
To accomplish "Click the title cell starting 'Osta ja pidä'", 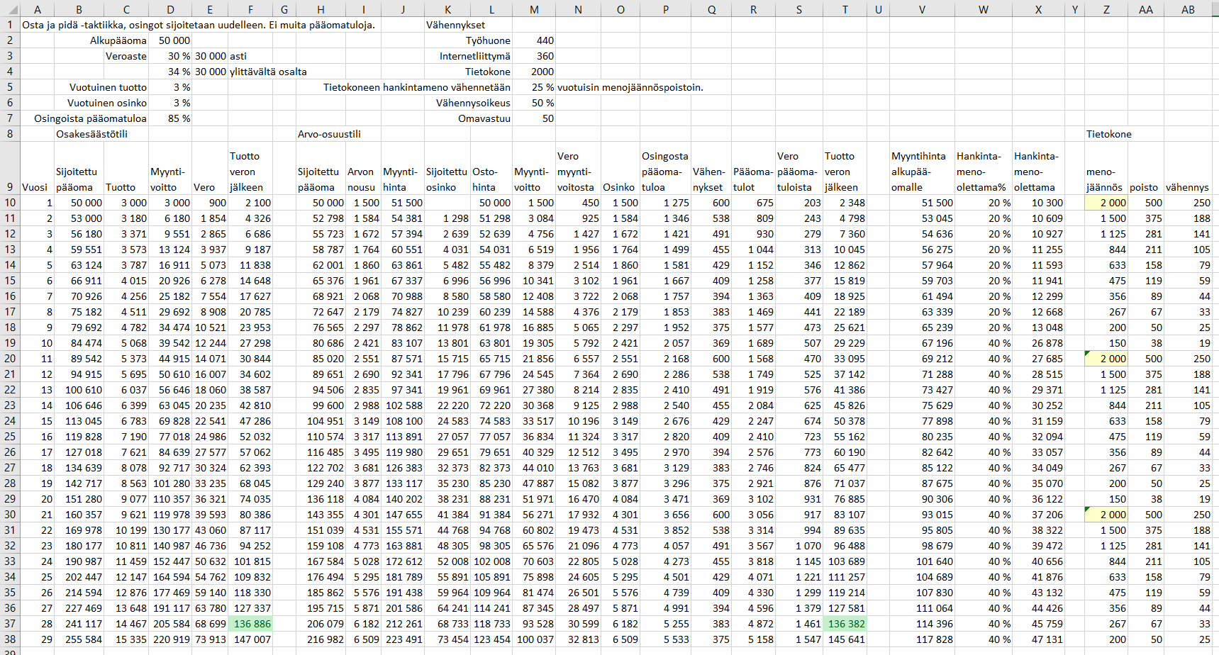I will [x=199, y=25].
